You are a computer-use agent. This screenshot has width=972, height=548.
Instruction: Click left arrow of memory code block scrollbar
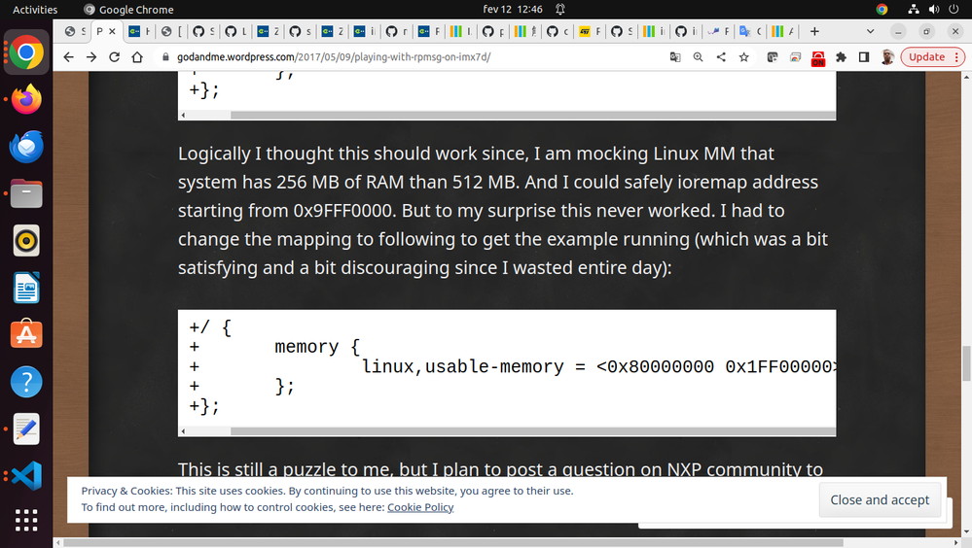[x=183, y=431]
